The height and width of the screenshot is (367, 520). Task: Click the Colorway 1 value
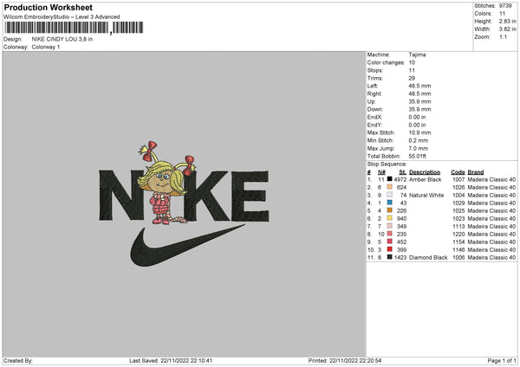point(46,47)
